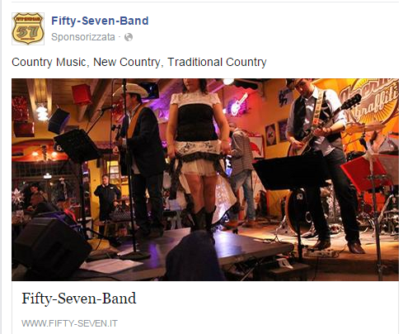Click the Fifty-Seven-Band headline below the photo
Image resolution: width=403 pixels, height=334 pixels.
pos(79,299)
